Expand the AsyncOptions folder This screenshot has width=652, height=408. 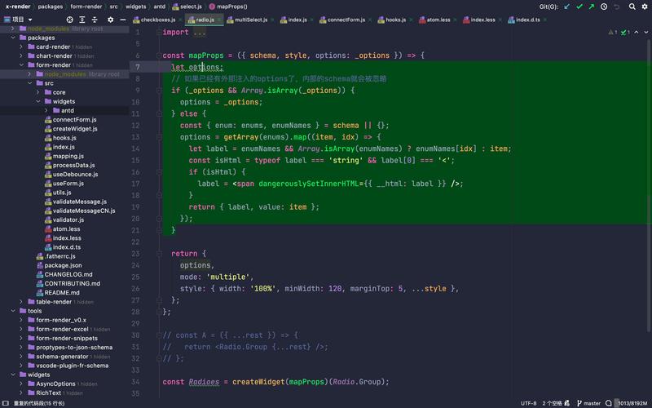pos(21,384)
